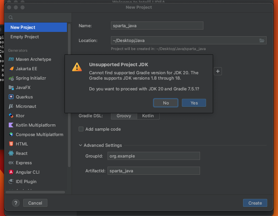Click the sidebar horizontal scrollbar
278x216 pixels.
(x=35, y=192)
